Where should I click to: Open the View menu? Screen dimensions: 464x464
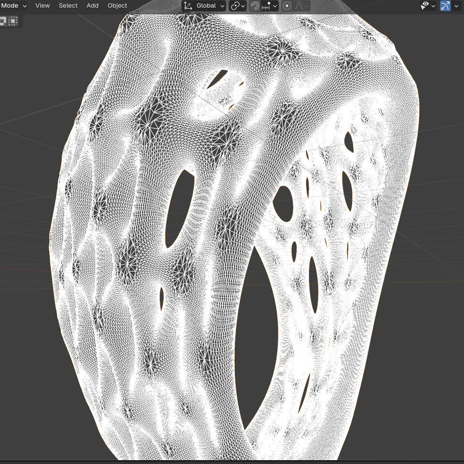(x=42, y=6)
